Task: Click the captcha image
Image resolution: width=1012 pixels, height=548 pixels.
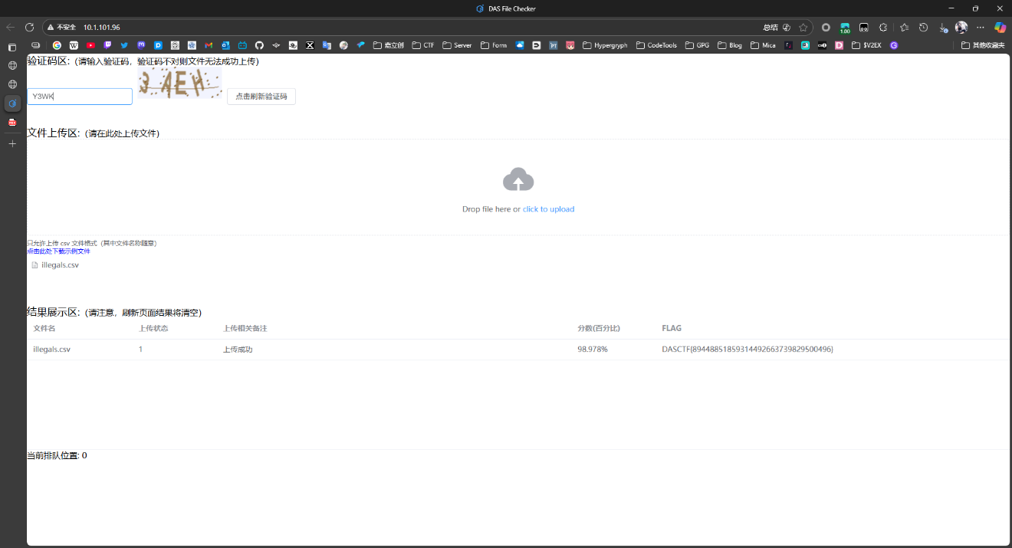Action: [179, 83]
